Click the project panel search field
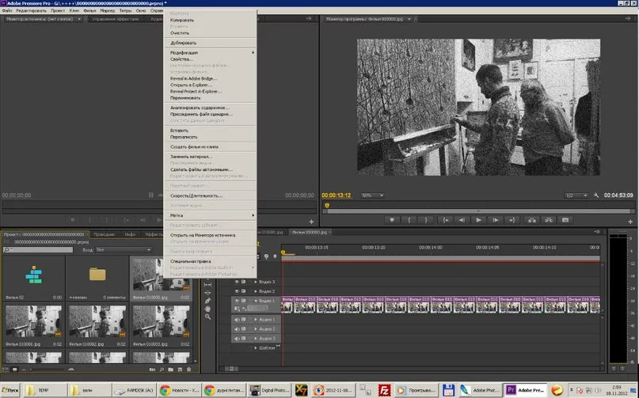 point(38,250)
